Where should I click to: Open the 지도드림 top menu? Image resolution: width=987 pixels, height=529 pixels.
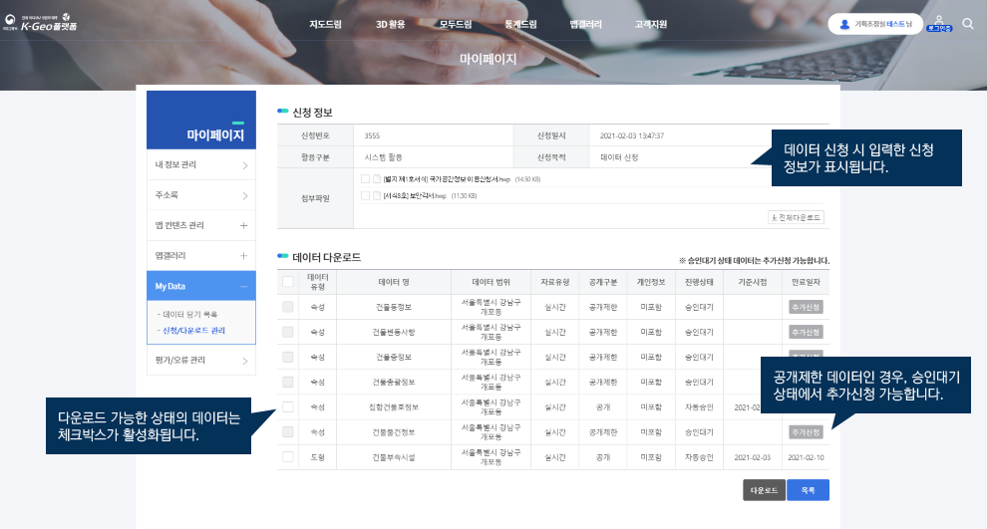(325, 24)
